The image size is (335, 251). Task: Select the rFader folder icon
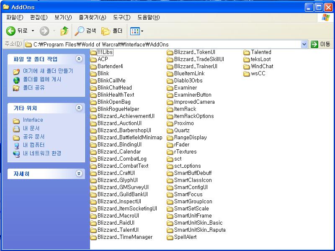pos(170,145)
